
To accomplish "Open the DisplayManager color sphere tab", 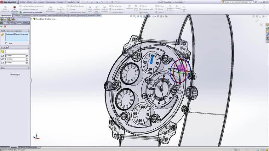I will [13, 20].
